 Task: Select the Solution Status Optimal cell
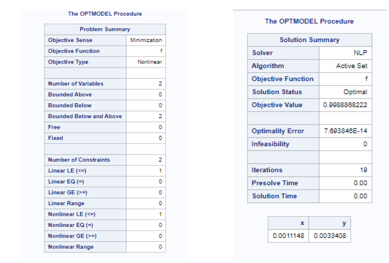coord(345,92)
